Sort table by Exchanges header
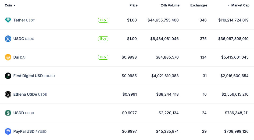Screen dimensions: 254x140 [x=199, y=5]
